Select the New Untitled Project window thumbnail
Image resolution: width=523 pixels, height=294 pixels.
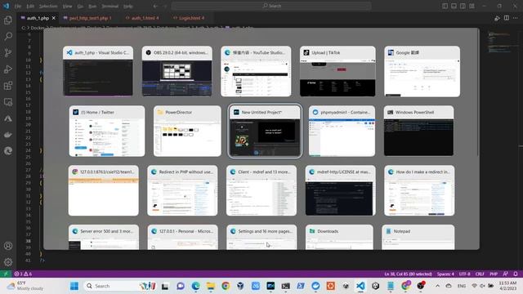(265, 131)
